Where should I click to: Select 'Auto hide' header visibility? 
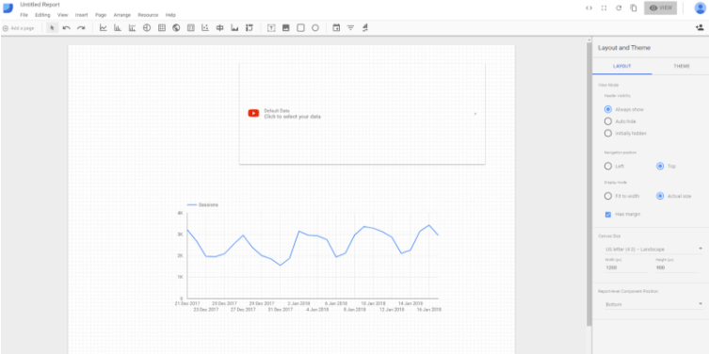tap(608, 121)
